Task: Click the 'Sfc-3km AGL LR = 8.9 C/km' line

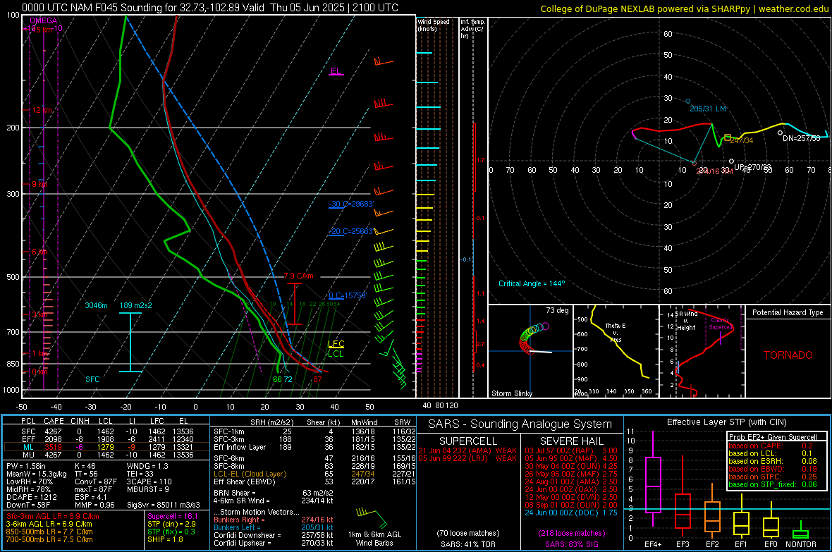Action: (53, 516)
